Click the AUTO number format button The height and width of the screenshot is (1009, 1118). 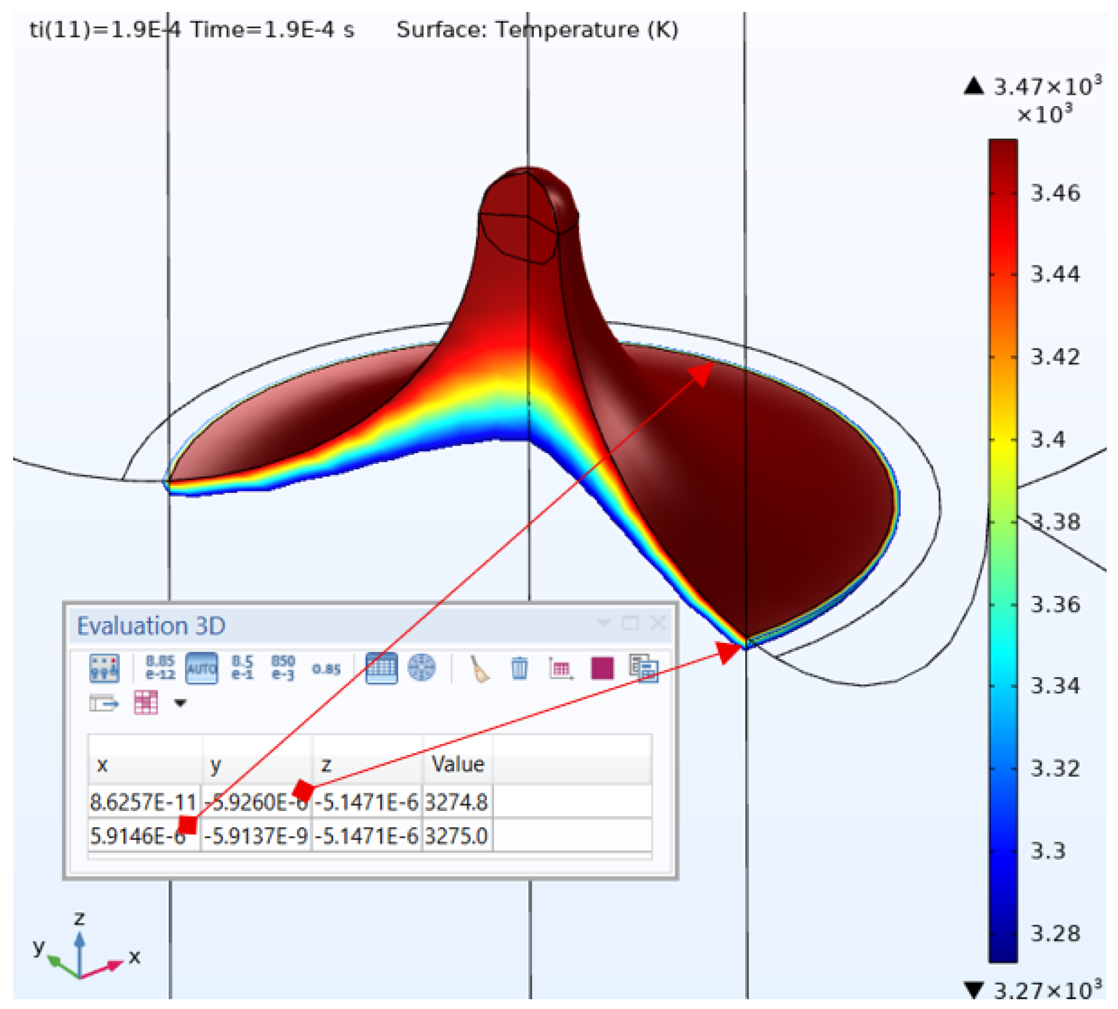click(x=202, y=667)
